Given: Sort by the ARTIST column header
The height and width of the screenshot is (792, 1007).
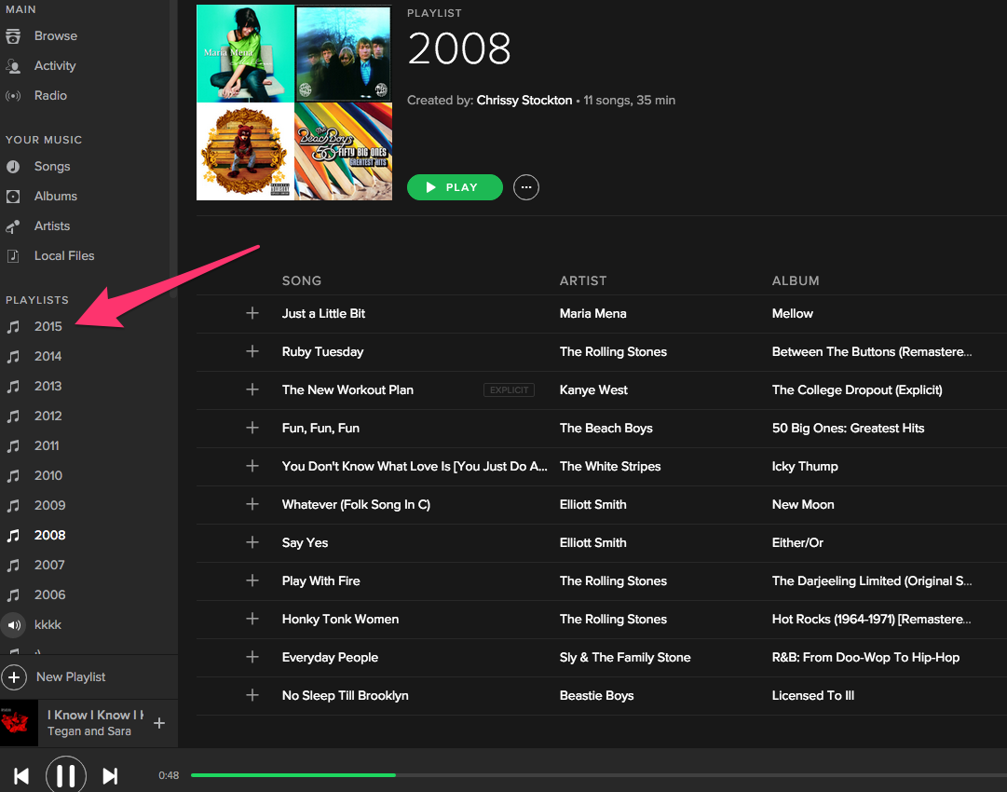Looking at the screenshot, I should [x=583, y=280].
